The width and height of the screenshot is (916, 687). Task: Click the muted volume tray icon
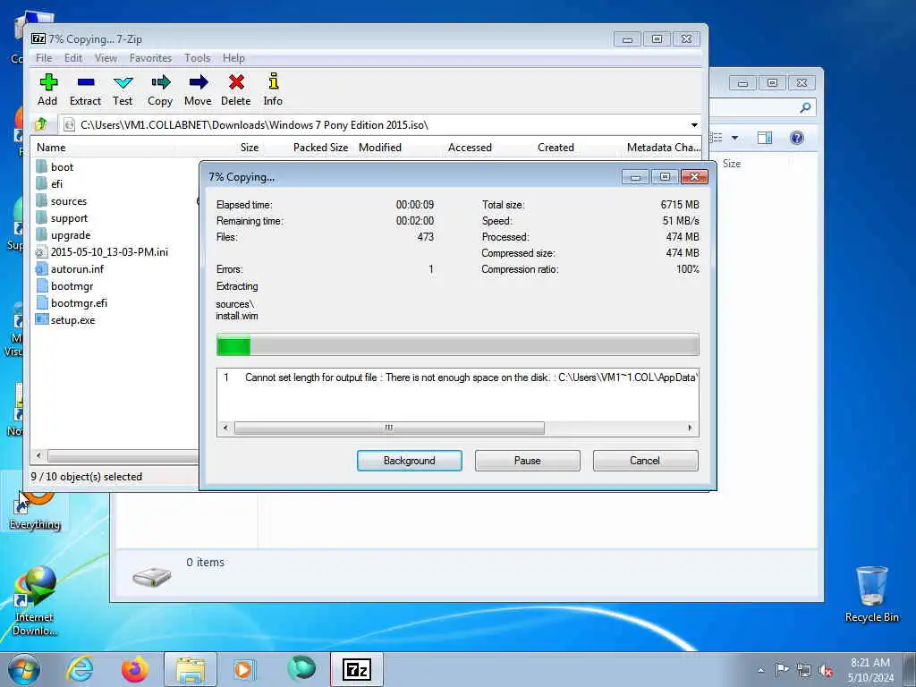click(x=826, y=671)
